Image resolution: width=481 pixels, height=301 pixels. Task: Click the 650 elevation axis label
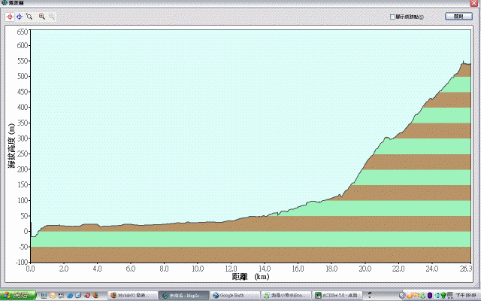tap(22, 32)
